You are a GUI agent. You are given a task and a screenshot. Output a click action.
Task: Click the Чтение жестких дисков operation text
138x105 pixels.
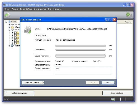[x=65, y=40]
